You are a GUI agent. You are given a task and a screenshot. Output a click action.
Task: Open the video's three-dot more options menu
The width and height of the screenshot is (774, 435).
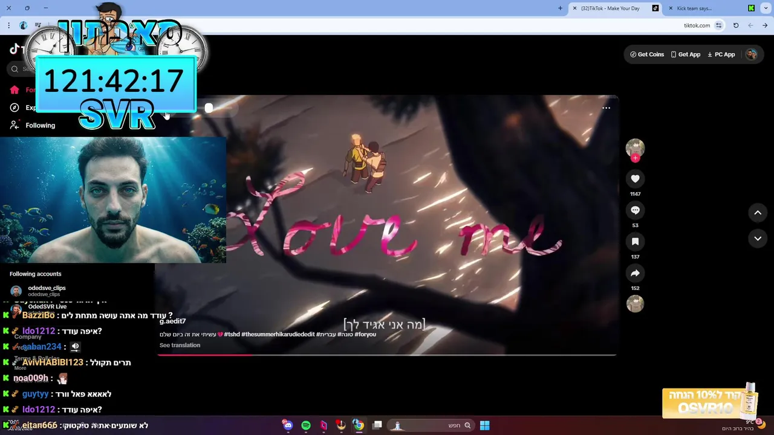point(606,108)
